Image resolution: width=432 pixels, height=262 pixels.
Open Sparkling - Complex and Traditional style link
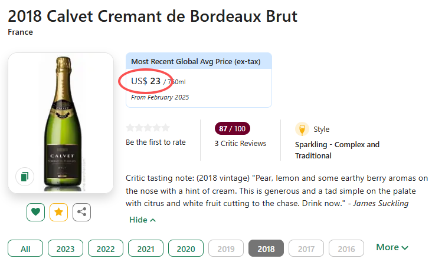pyautogui.click(x=337, y=150)
